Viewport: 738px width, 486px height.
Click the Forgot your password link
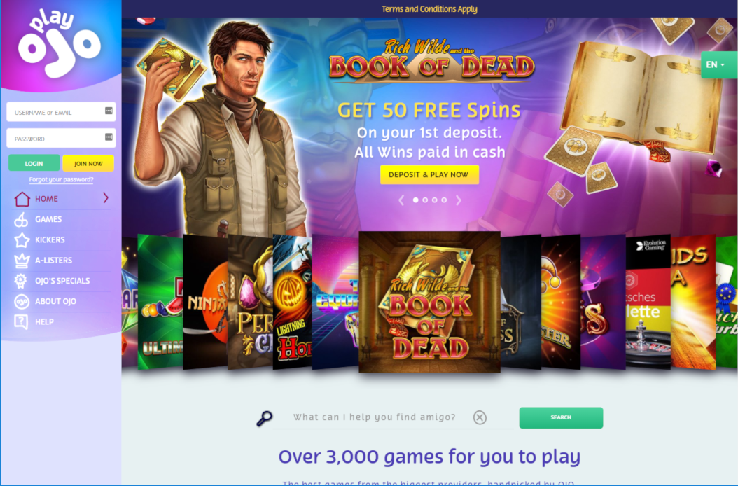click(x=61, y=179)
